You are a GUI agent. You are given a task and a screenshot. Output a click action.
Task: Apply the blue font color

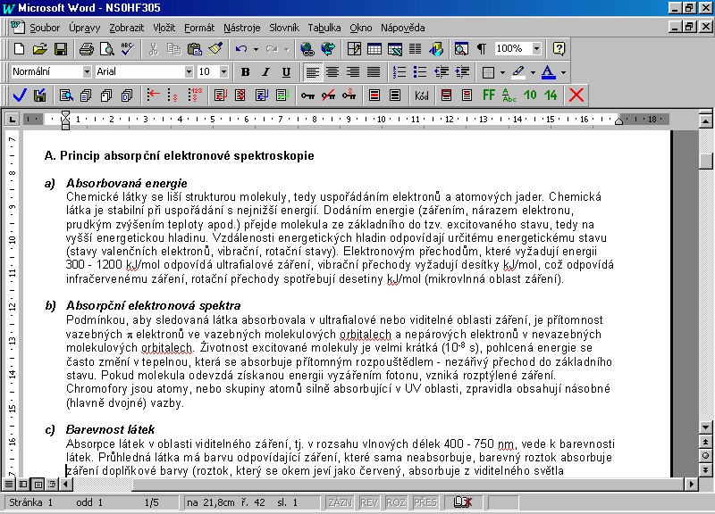pos(548,71)
